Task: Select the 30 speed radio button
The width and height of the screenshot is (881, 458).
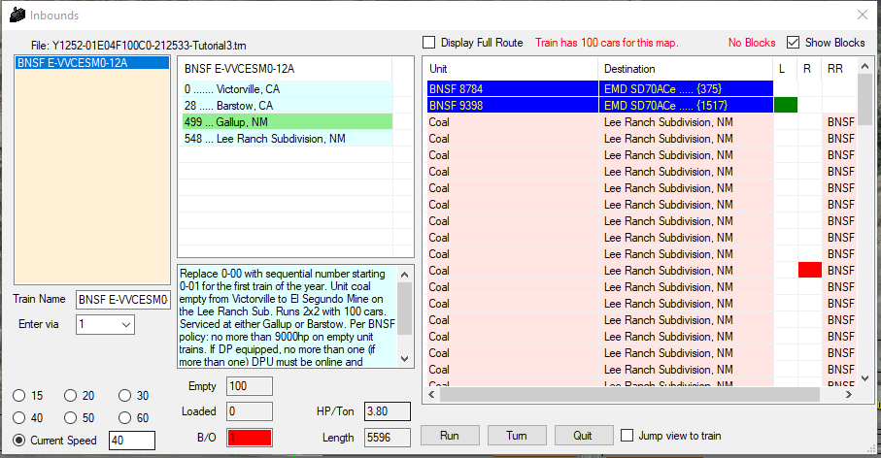Action: point(124,396)
